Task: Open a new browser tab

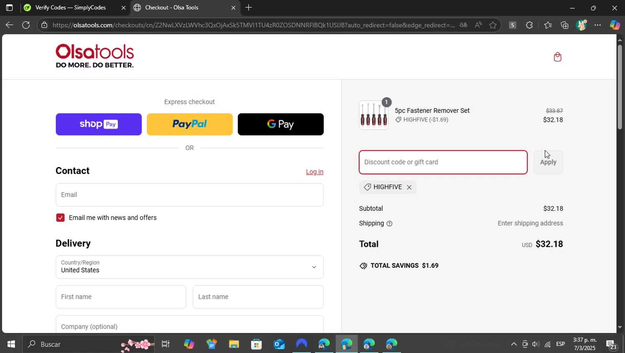Action: (248, 8)
